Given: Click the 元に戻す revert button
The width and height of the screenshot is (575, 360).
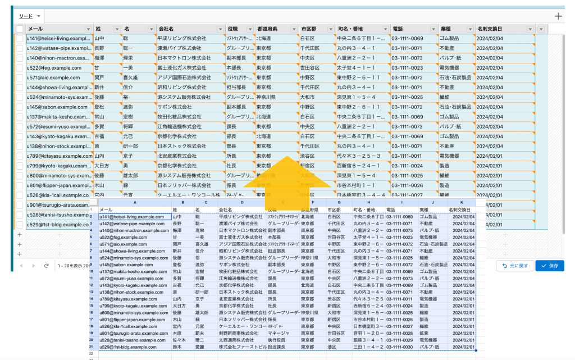Looking at the screenshot, I should [515, 266].
